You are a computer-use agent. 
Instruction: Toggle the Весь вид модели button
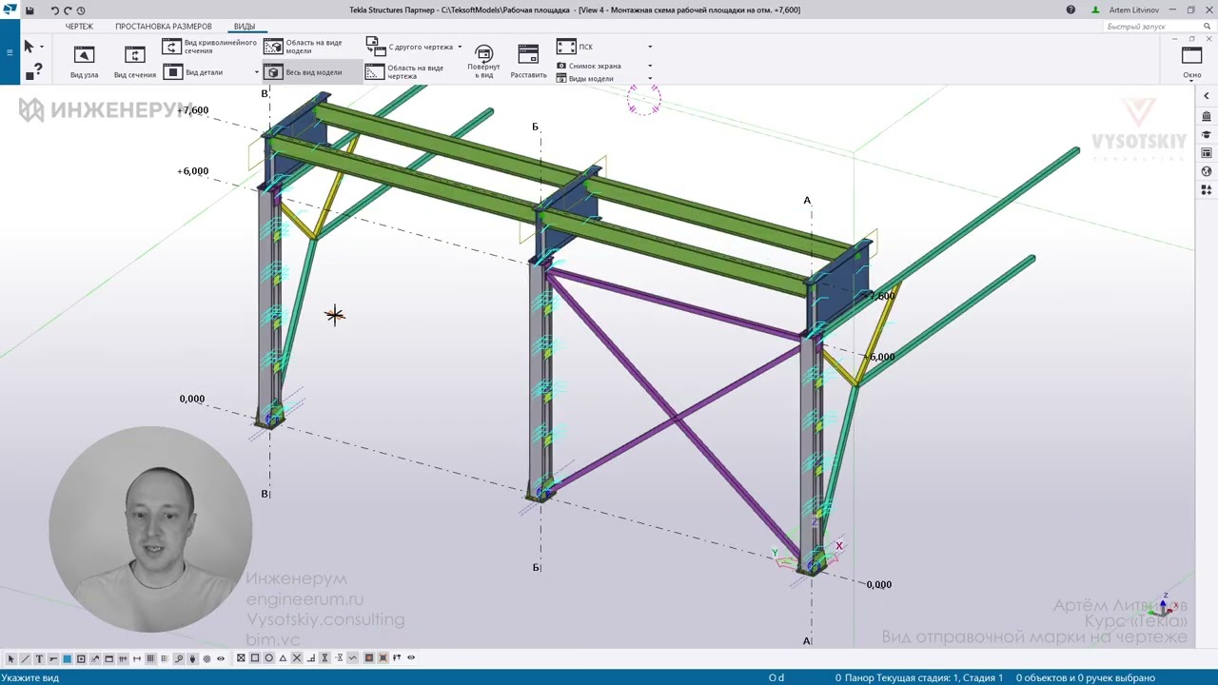pyautogui.click(x=304, y=72)
